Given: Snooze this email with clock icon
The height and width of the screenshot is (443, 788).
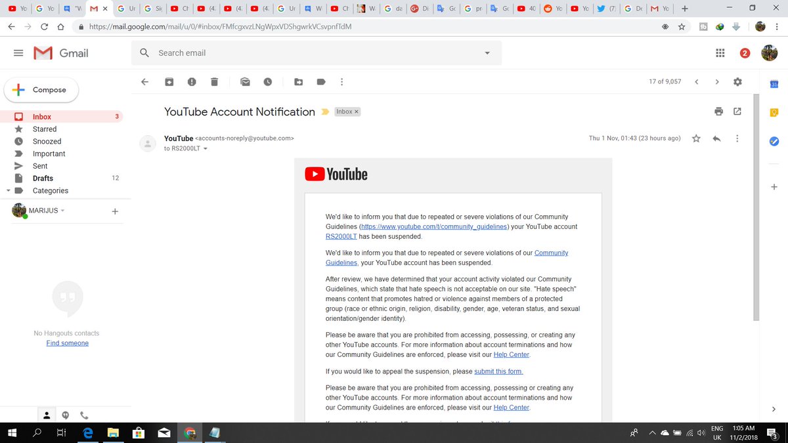Looking at the screenshot, I should pyautogui.click(x=268, y=82).
